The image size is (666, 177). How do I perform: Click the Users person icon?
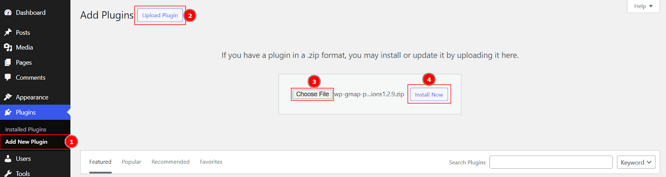[x=8, y=159]
